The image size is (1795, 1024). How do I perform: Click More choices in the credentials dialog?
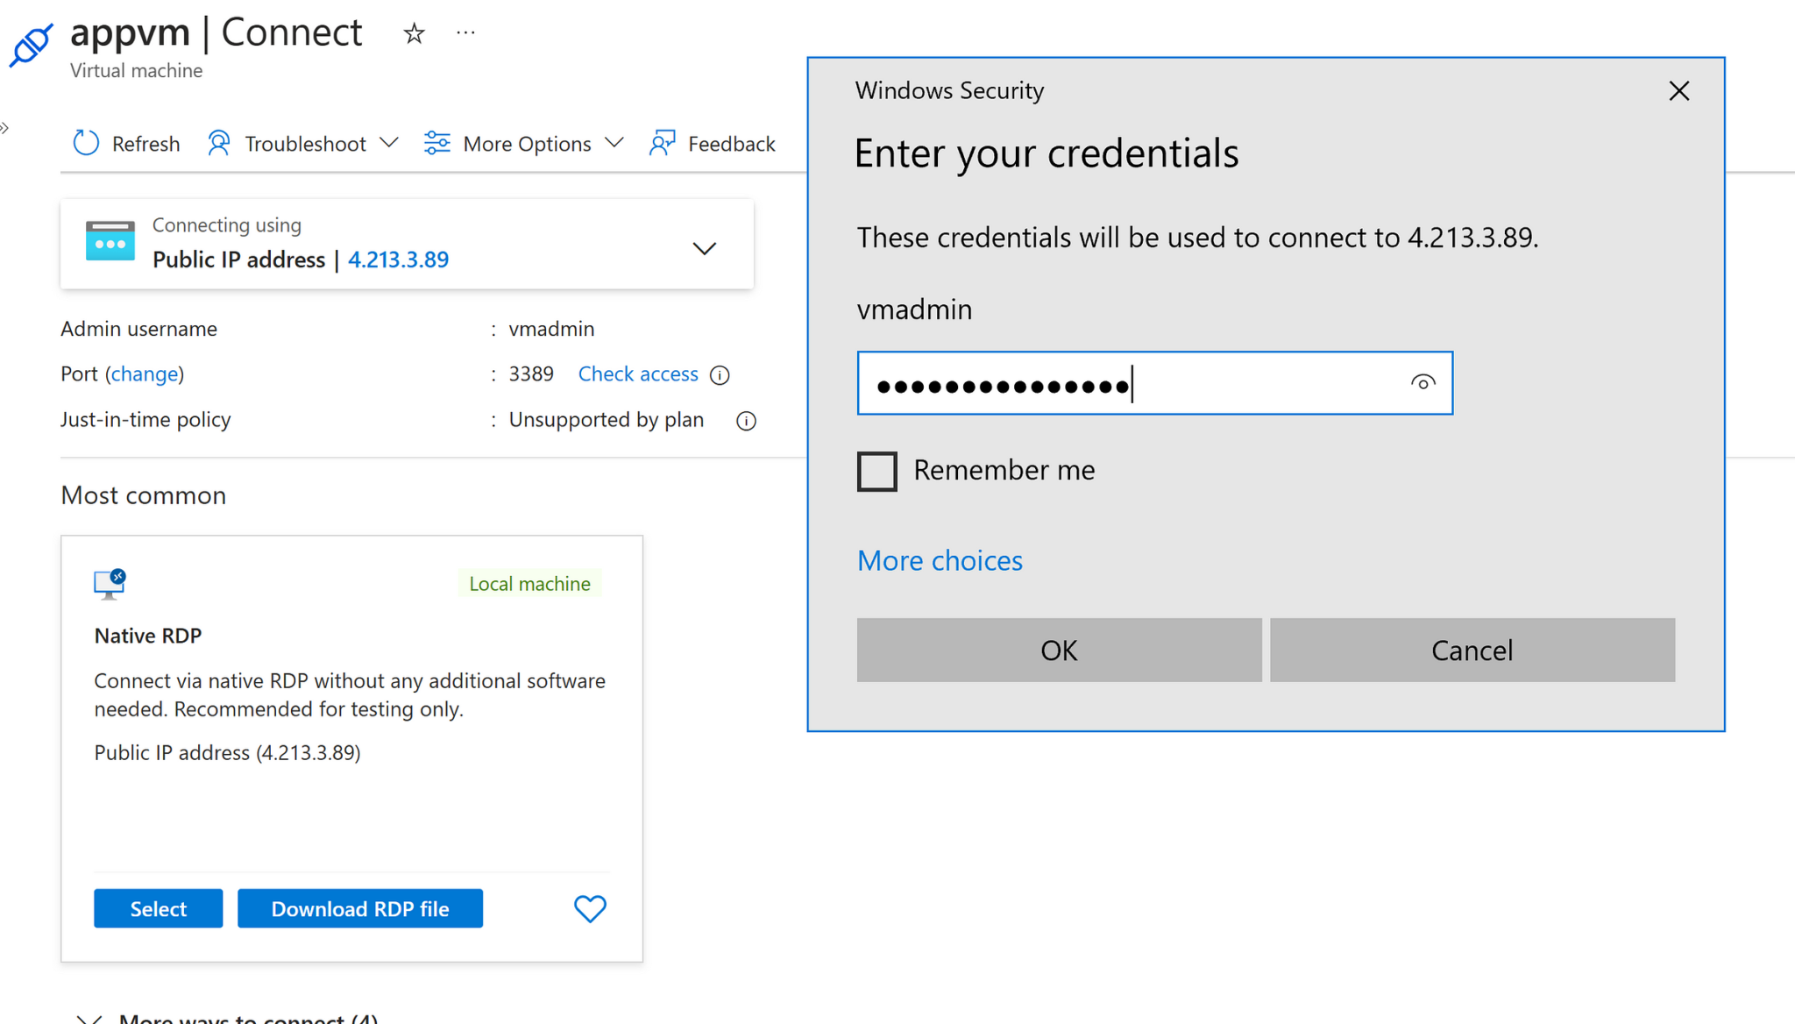pos(940,560)
